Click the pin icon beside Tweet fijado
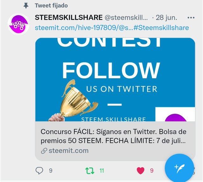Screen dimensions: 203x182 pyautogui.click(x=26, y=6)
